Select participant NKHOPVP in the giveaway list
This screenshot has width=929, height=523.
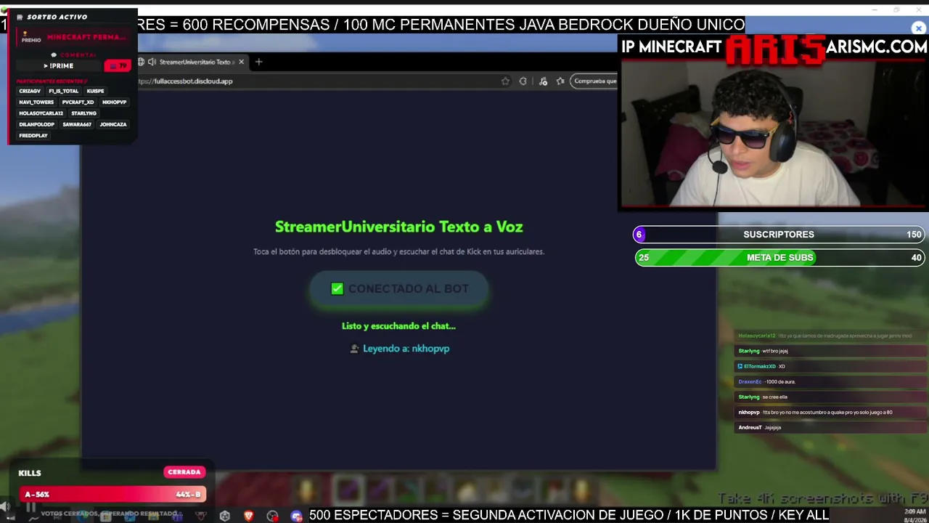coord(114,102)
